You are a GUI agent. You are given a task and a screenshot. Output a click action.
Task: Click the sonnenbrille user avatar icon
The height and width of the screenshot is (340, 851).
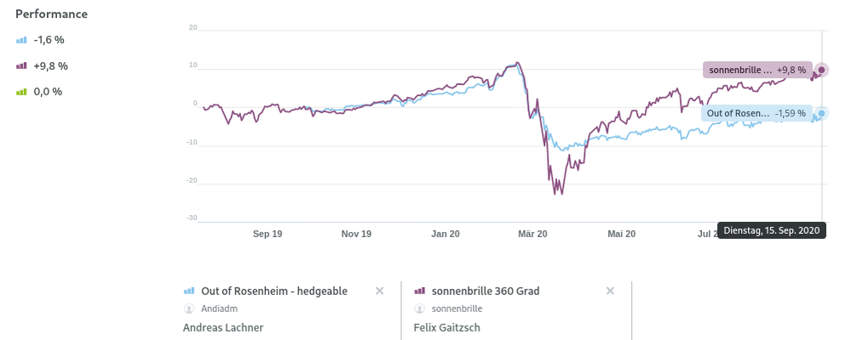pos(419,309)
